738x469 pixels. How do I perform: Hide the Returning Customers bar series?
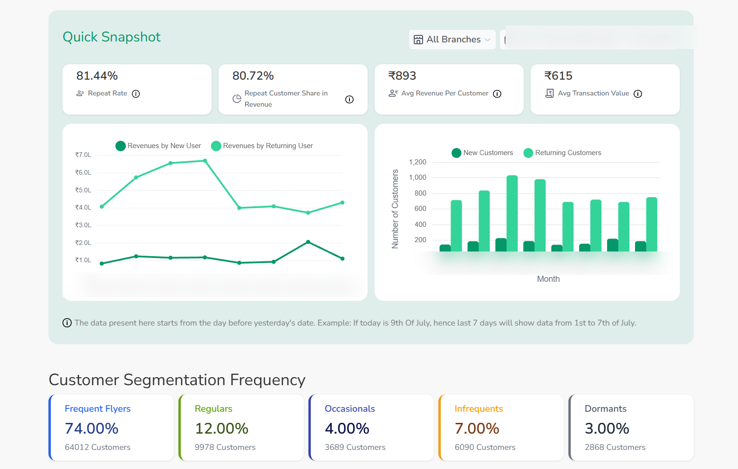(x=562, y=153)
